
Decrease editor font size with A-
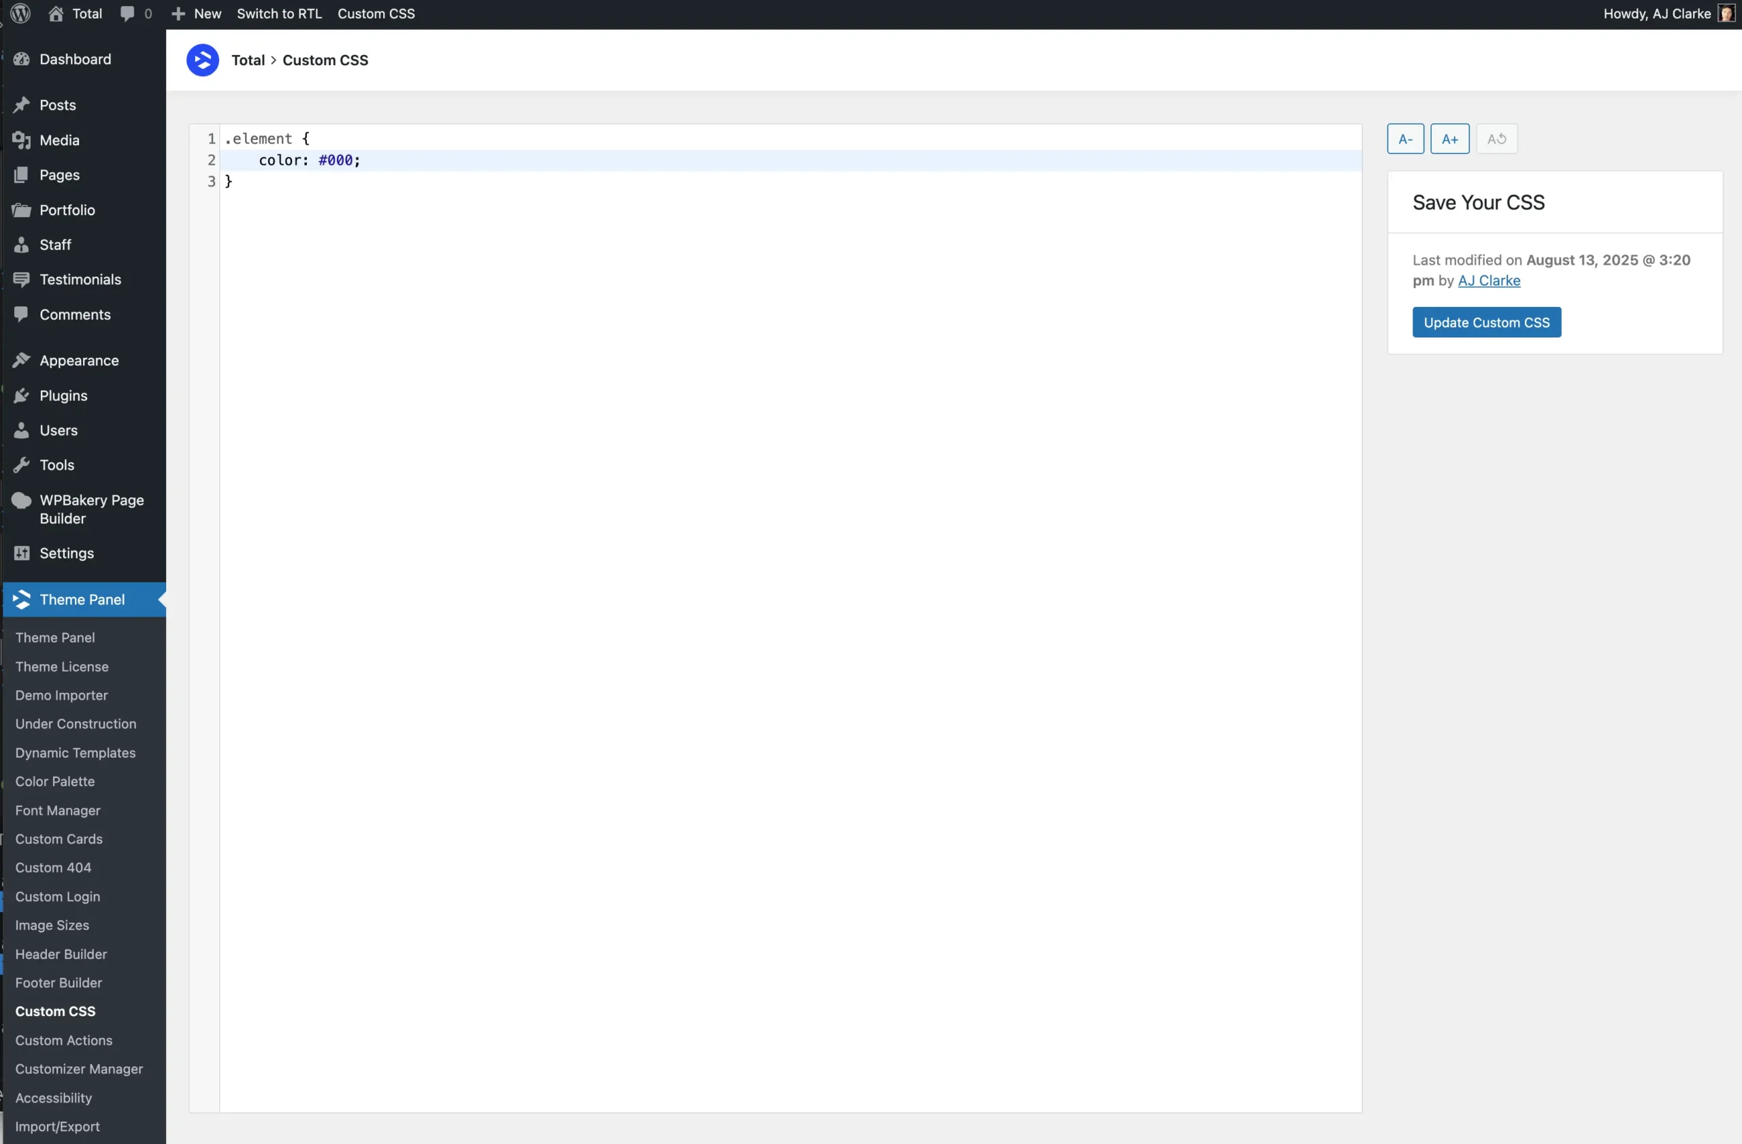1404,138
